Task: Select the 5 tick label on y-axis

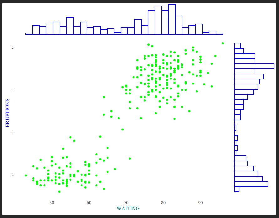Action: (x=13, y=47)
